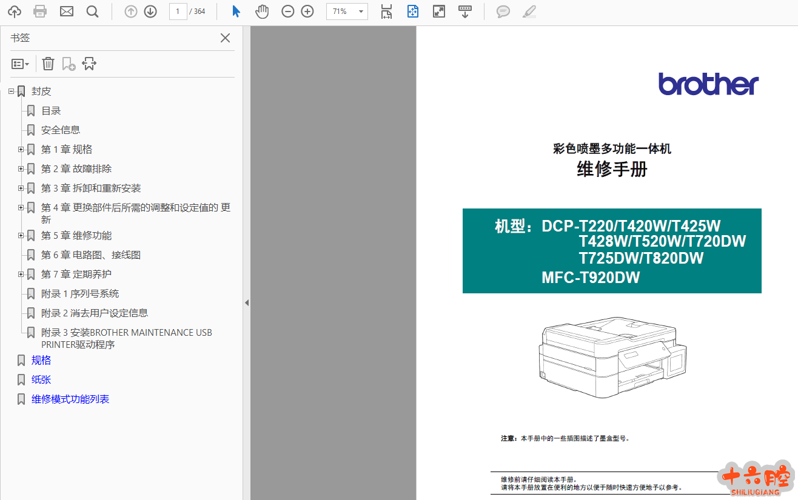Delete selected bookmark with trash icon
The height and width of the screenshot is (500, 798).
point(49,64)
